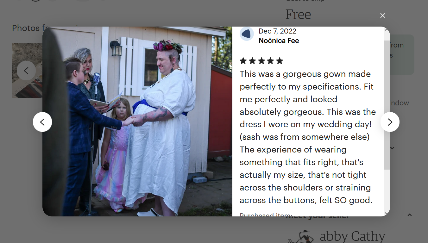Click the review panel scrollbar's up arrow
This screenshot has width=428, height=243.
tap(387, 30)
